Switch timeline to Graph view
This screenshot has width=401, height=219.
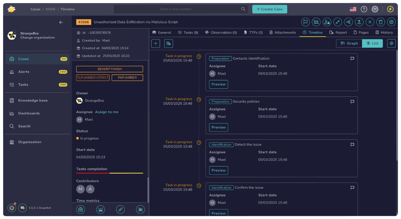[349, 43]
